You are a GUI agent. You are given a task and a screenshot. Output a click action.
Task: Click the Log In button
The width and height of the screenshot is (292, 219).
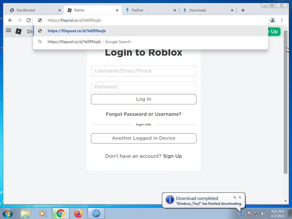(144, 99)
